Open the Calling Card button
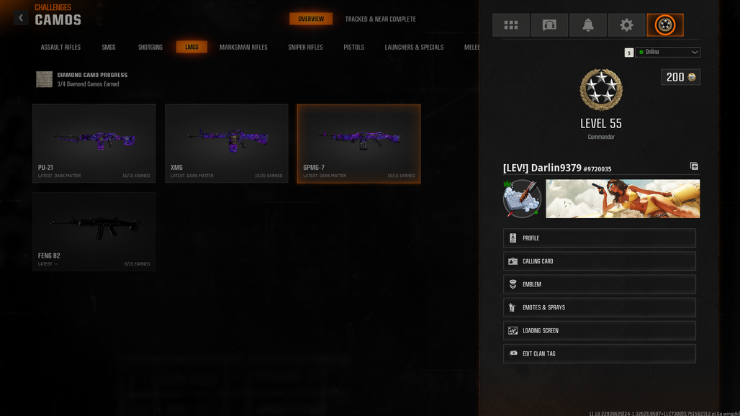 (x=600, y=261)
